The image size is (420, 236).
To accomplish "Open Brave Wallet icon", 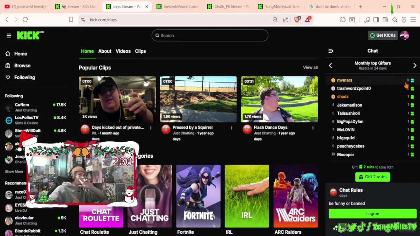I will pyautogui.click(x=385, y=20).
